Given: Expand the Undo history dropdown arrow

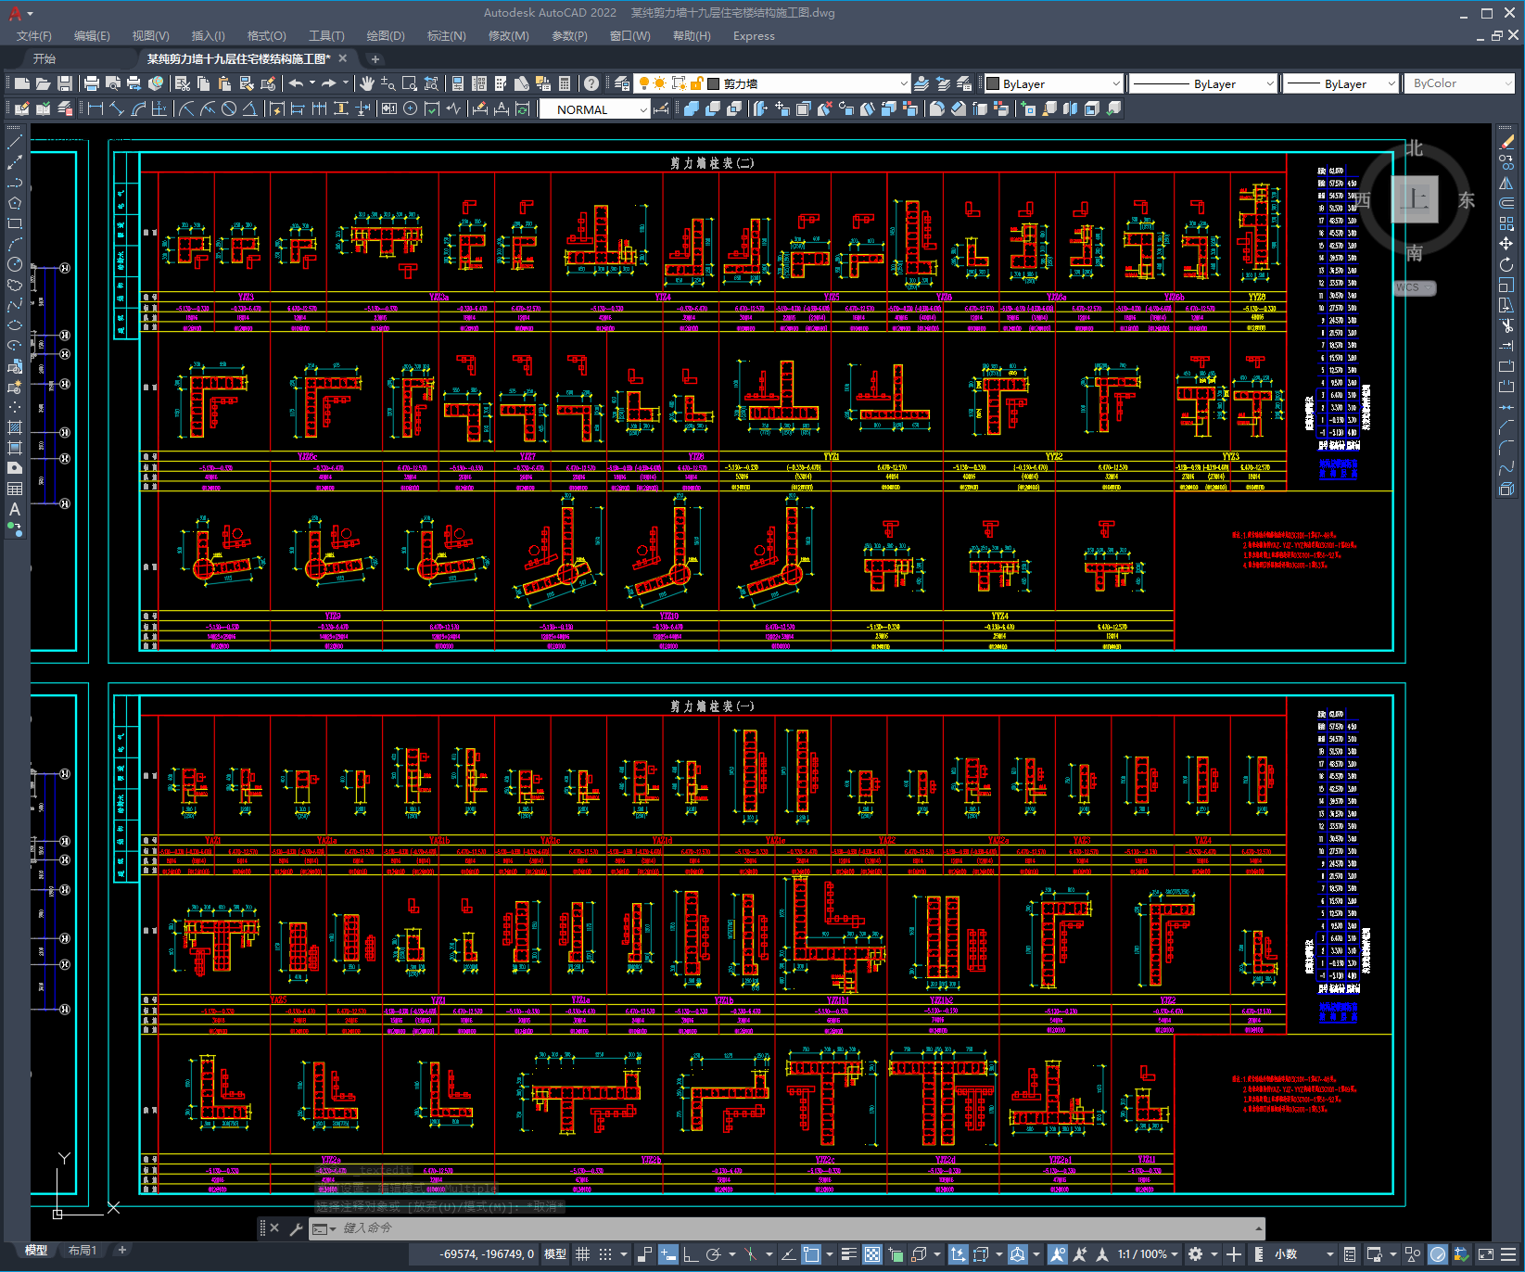Looking at the screenshot, I should (312, 83).
